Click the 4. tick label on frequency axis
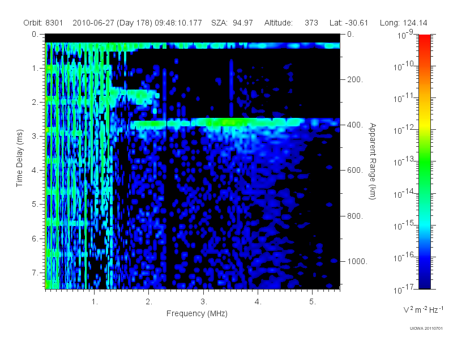 [x=258, y=302]
